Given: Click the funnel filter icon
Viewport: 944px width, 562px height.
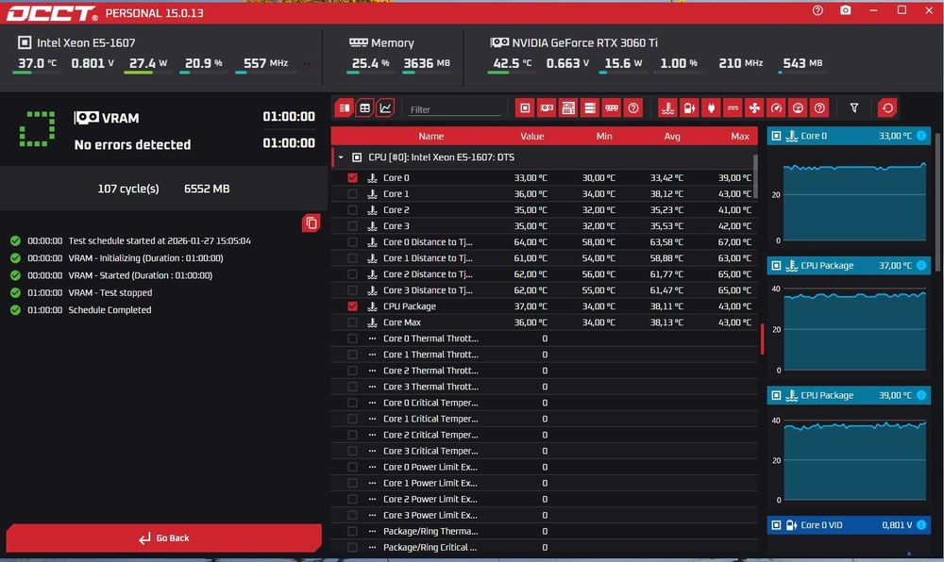Looking at the screenshot, I should pyautogui.click(x=853, y=108).
